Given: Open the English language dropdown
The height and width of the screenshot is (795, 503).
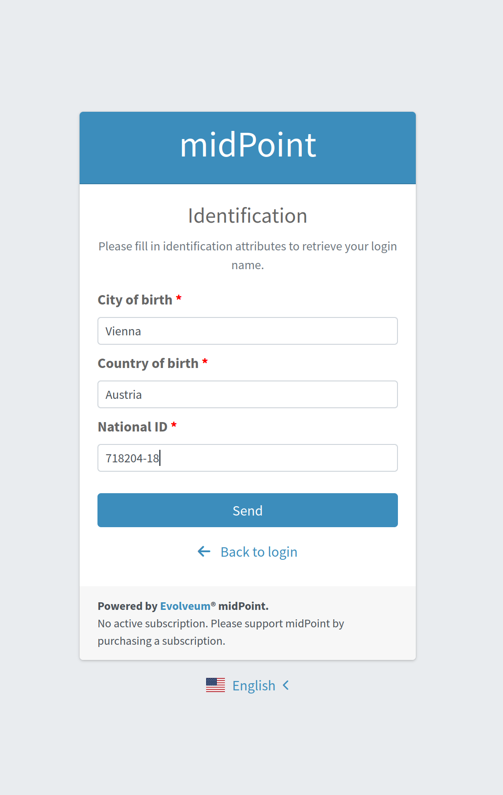Looking at the screenshot, I should [254, 685].
